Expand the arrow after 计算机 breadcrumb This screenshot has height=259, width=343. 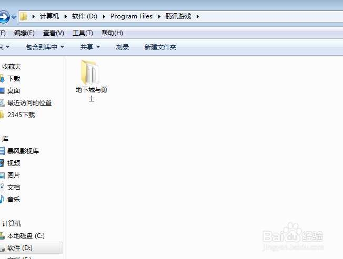tap(65, 16)
